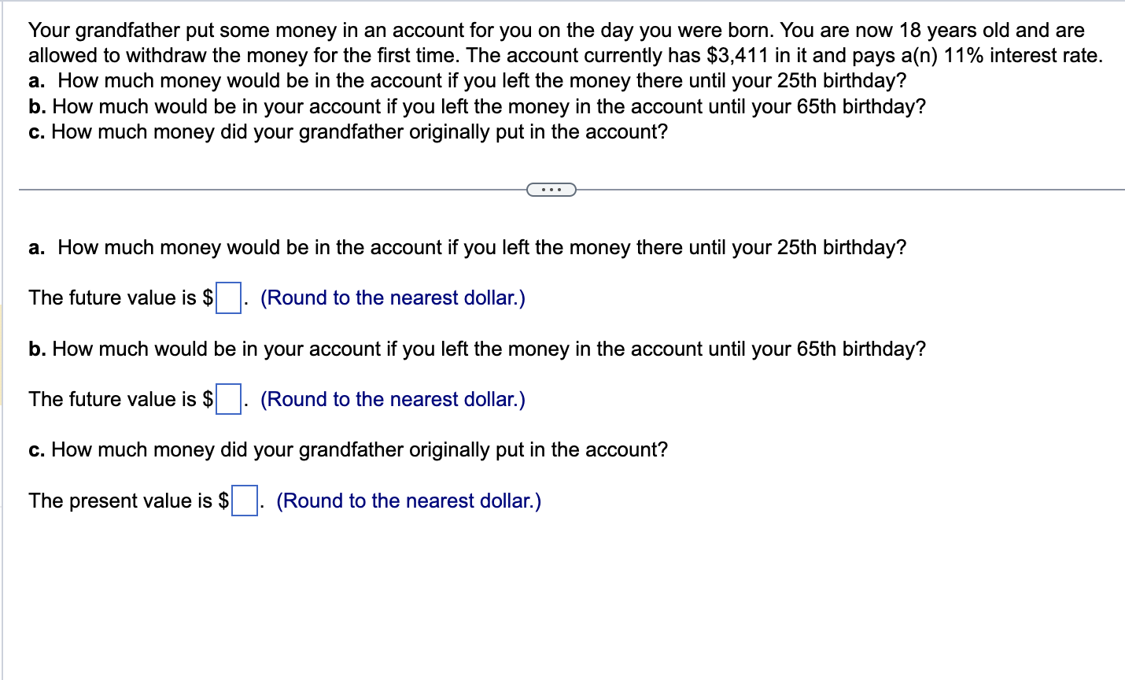Click the future value answer box for part a

[x=227, y=298]
